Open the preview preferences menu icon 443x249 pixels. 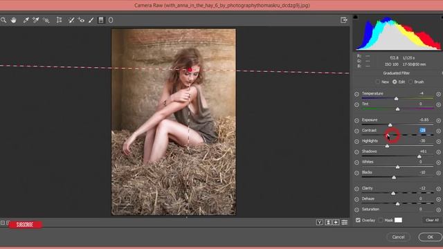(345, 223)
